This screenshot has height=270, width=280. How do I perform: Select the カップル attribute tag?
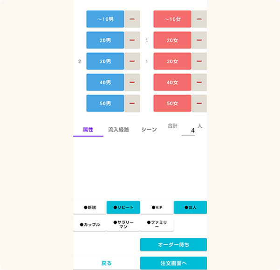tap(89, 224)
